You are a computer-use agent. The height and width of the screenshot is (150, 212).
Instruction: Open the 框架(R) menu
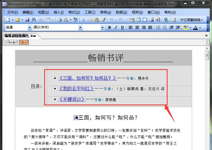pyautogui.click(x=137, y=12)
